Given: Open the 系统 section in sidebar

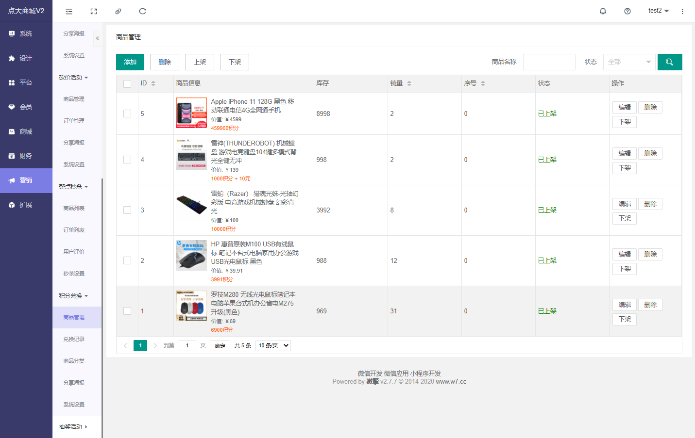Looking at the screenshot, I should tap(26, 33).
